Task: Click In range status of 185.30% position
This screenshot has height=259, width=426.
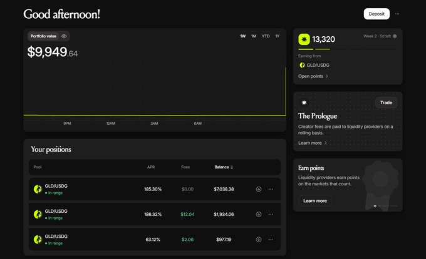Action: (x=54, y=193)
